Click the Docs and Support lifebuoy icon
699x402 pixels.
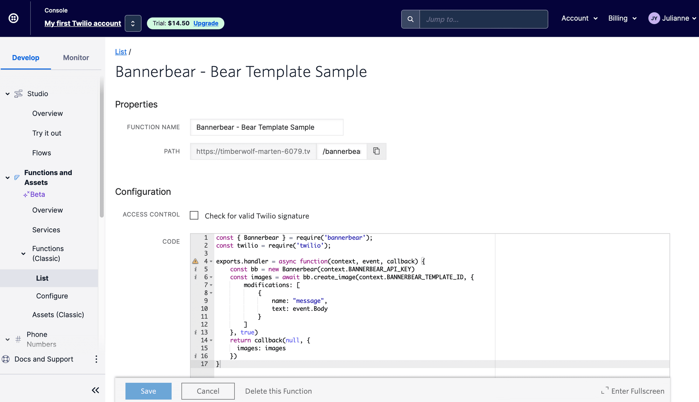[x=6, y=359]
